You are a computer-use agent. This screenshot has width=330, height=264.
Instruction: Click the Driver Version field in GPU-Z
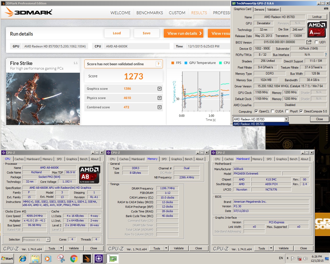point(290,86)
